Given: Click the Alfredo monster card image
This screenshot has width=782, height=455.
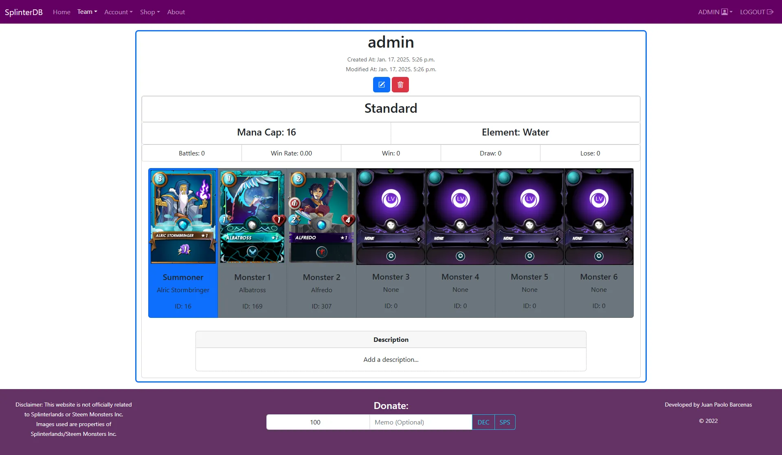Looking at the screenshot, I should coord(321,217).
